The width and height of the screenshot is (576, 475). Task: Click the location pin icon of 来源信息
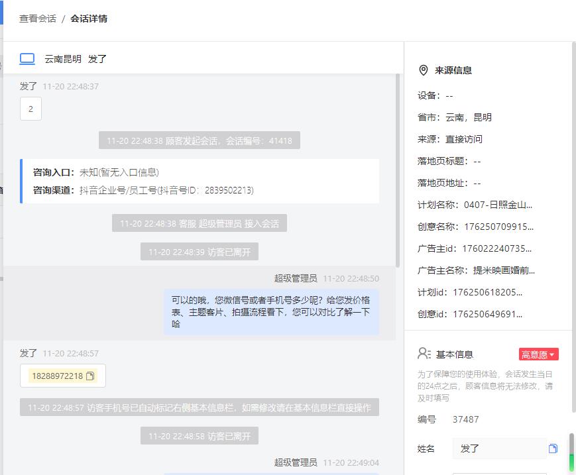(423, 70)
